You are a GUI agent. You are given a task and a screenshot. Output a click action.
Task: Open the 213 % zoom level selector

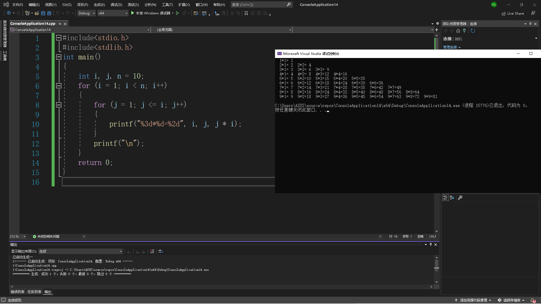click(25, 236)
